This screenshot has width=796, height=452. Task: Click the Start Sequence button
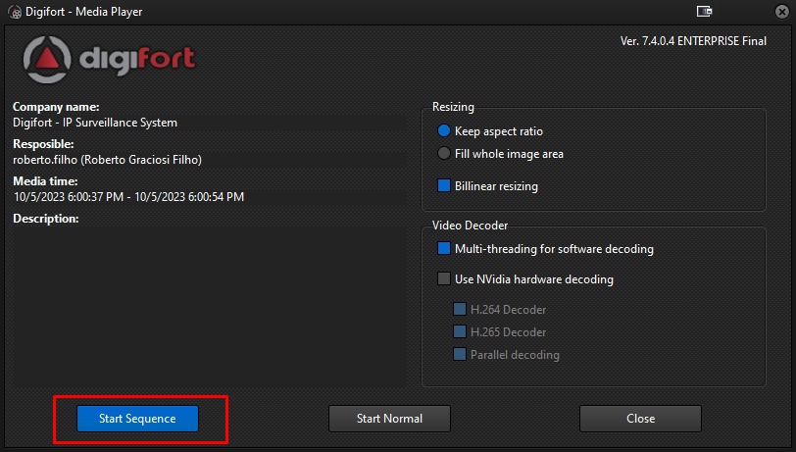point(137,419)
